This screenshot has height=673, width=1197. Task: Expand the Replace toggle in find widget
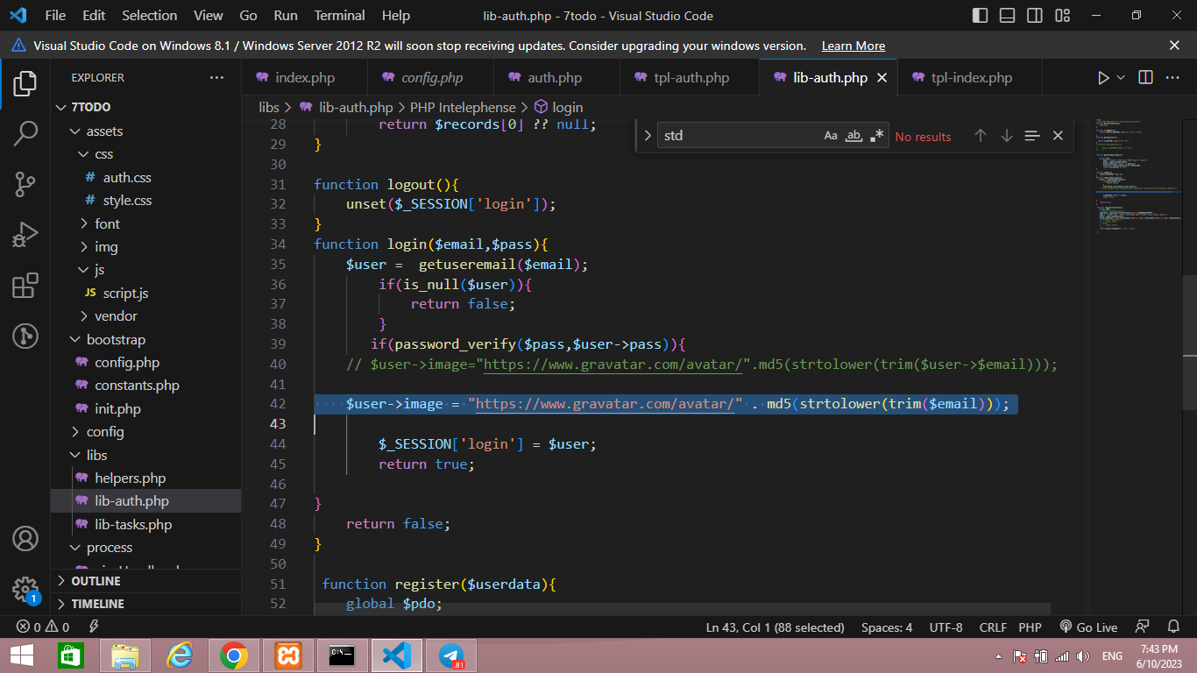pos(648,136)
